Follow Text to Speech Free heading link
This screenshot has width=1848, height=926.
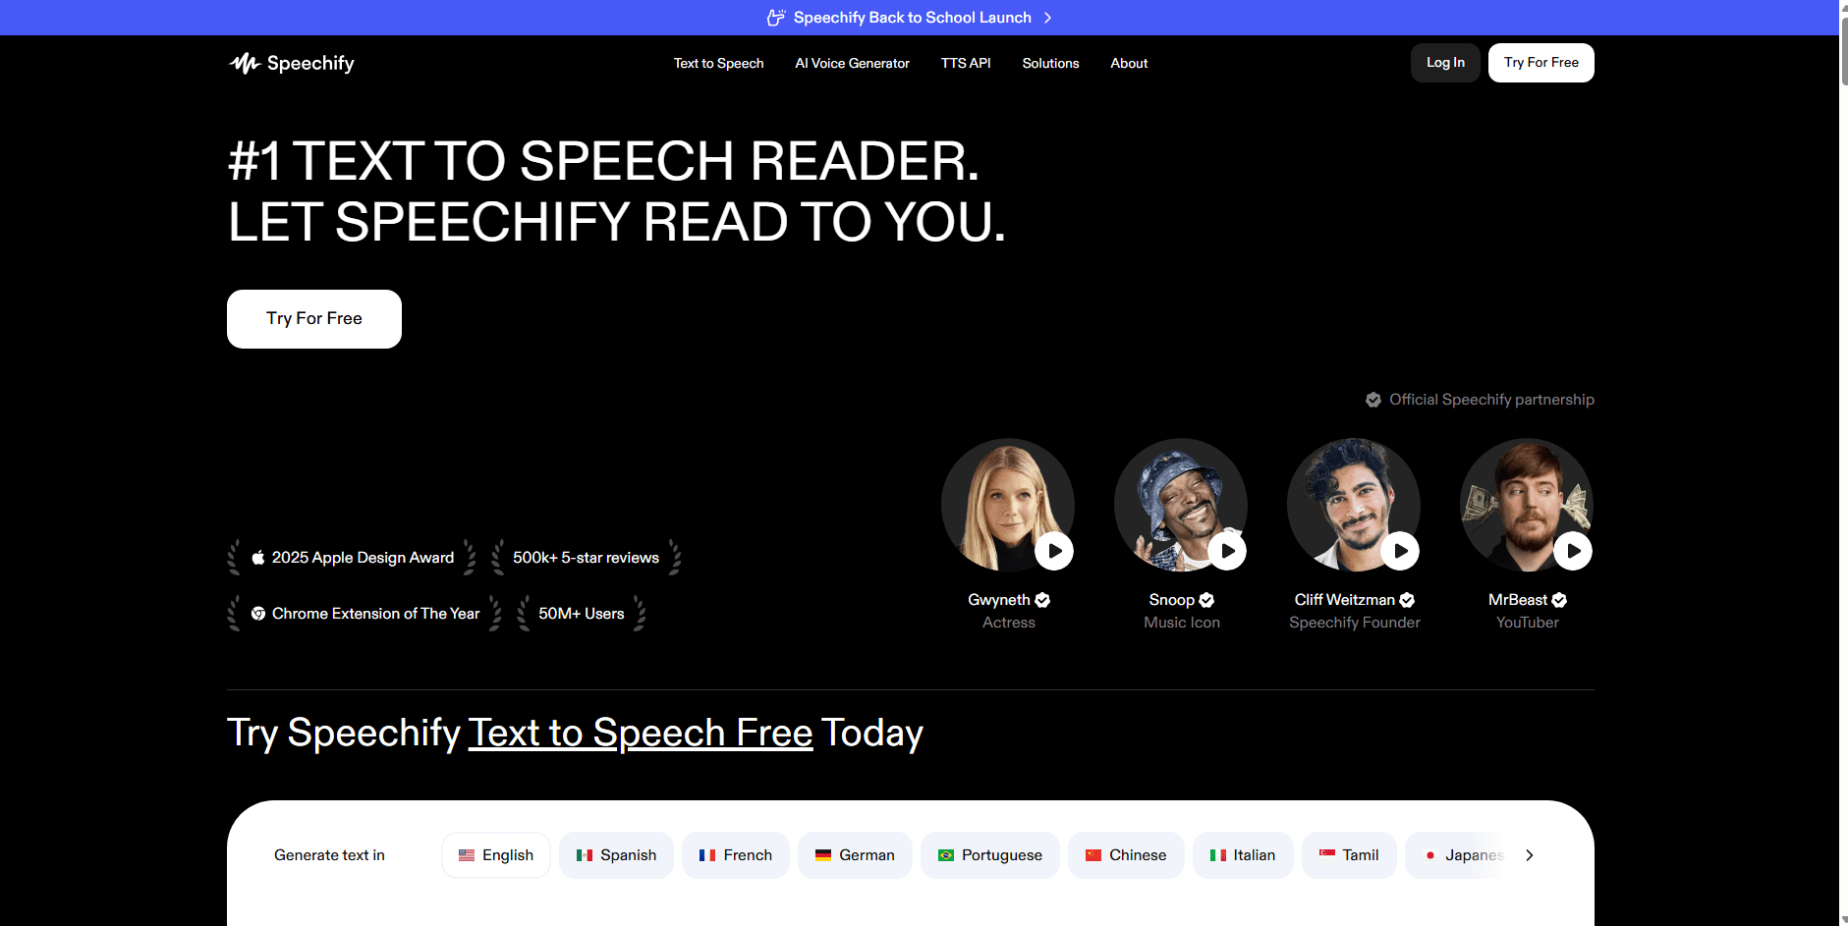coord(641,734)
